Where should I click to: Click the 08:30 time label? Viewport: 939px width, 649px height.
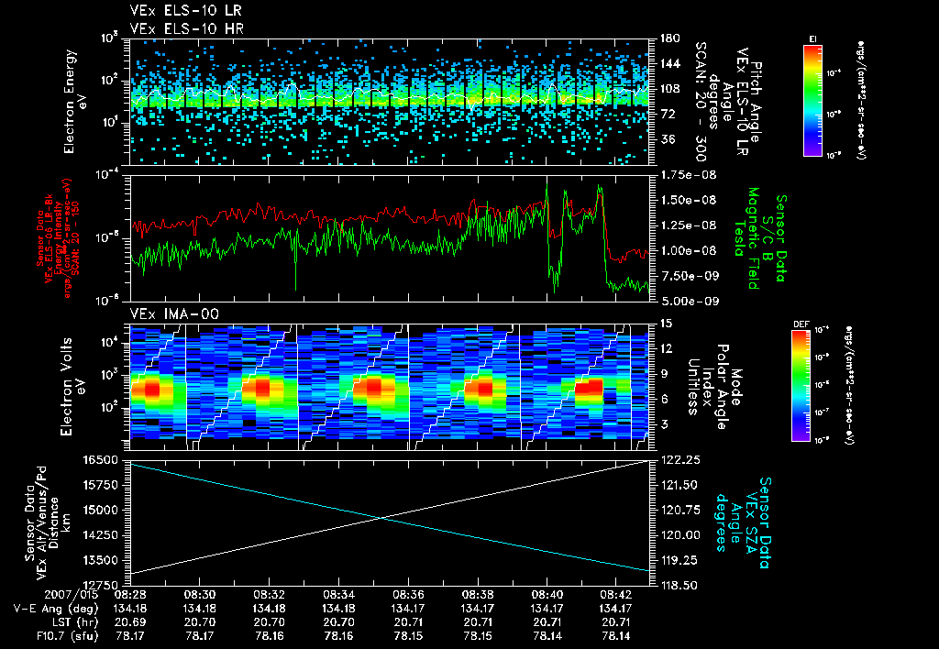[x=199, y=595]
